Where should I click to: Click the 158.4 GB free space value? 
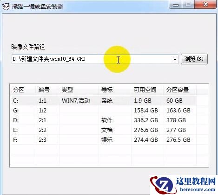(146, 111)
